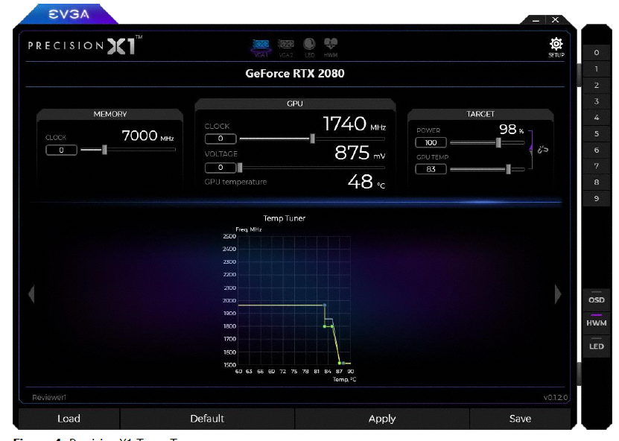Click the Temp Tuner curve point at 87°C
The image size is (619, 441).
click(x=340, y=363)
